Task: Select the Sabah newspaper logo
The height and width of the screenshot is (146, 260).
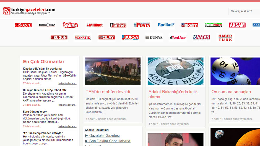Action: coord(71,25)
